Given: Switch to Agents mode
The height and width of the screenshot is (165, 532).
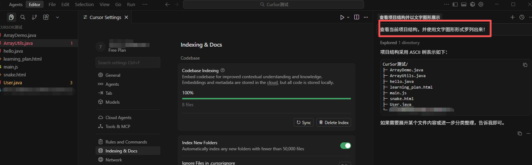Looking at the screenshot, I should click(x=16, y=5).
